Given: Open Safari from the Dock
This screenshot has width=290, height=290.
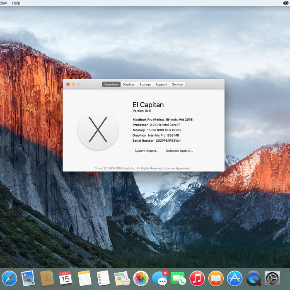Looking at the screenshot, I should (10, 278).
